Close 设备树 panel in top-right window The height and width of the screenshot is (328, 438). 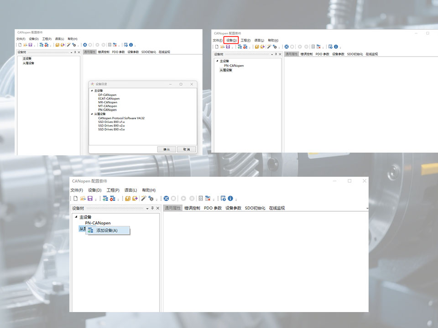click(x=280, y=54)
